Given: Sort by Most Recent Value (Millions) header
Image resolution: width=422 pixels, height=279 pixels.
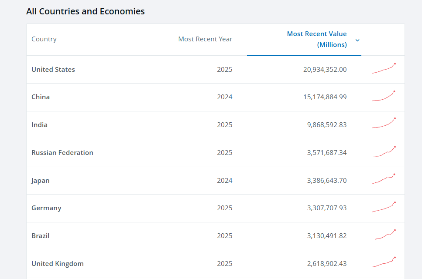Looking at the screenshot, I should 317,39.
